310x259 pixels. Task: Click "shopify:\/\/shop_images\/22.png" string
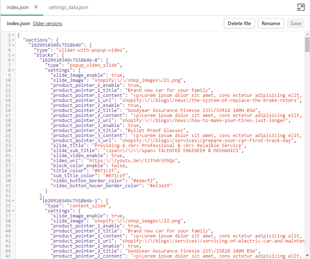[x=138, y=221]
